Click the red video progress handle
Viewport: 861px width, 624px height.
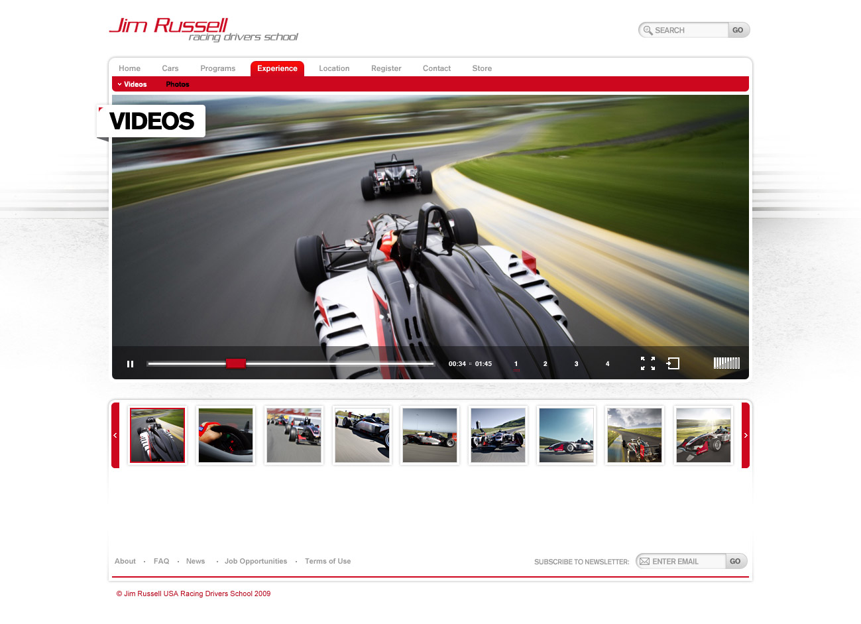pos(236,363)
